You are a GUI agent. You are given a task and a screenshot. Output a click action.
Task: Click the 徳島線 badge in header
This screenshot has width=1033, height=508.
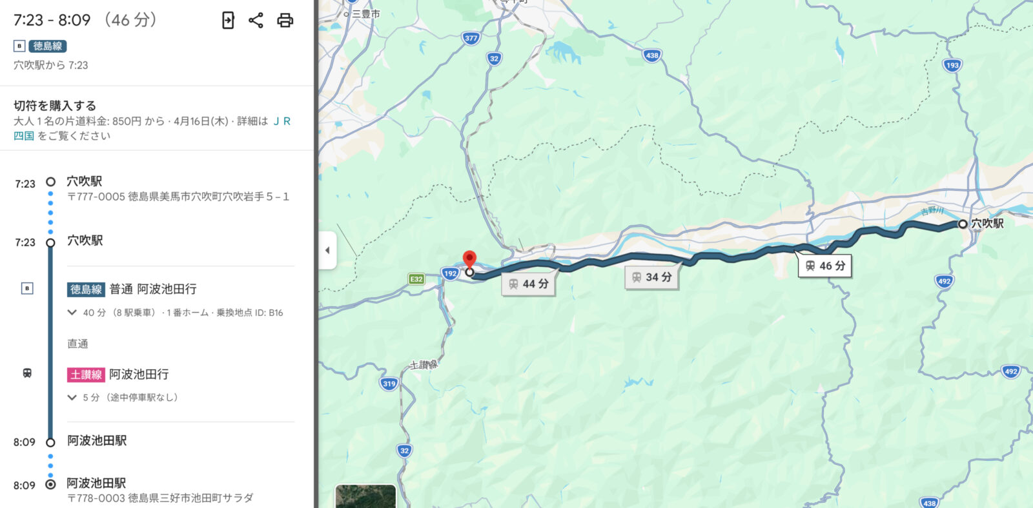[48, 46]
